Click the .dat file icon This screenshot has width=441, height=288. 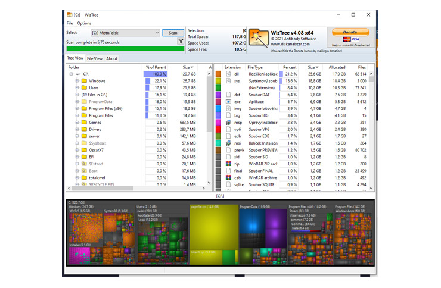tap(228, 95)
